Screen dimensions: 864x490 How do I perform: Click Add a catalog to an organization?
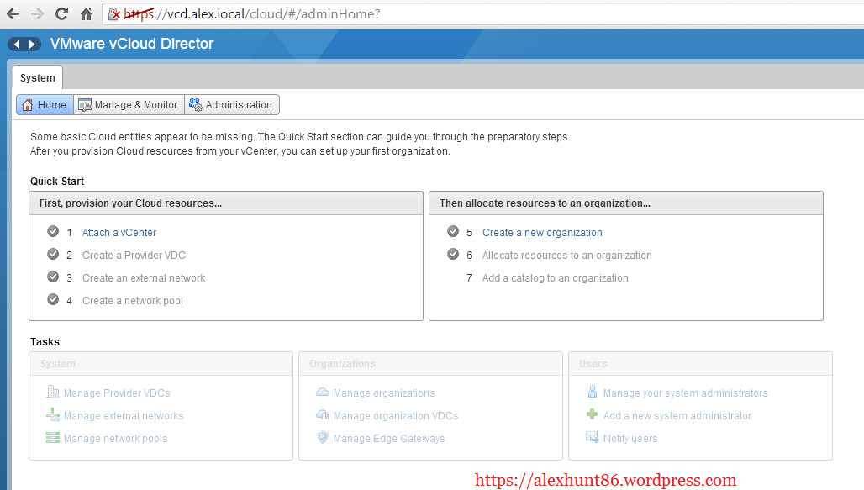(x=555, y=278)
